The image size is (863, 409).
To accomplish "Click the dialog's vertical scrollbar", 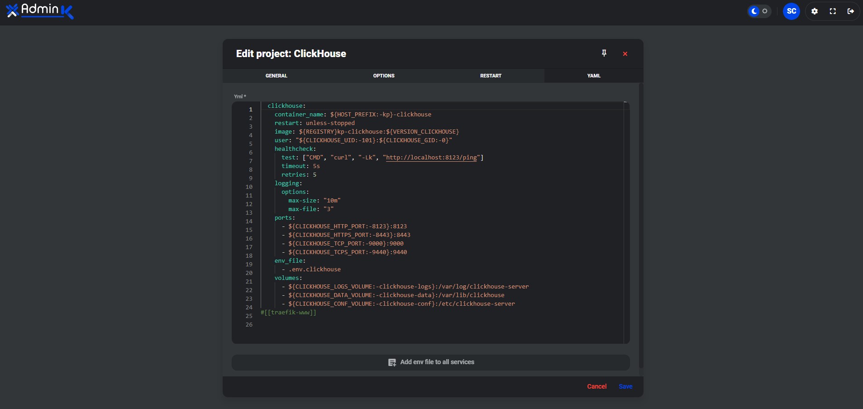I will coord(641,225).
